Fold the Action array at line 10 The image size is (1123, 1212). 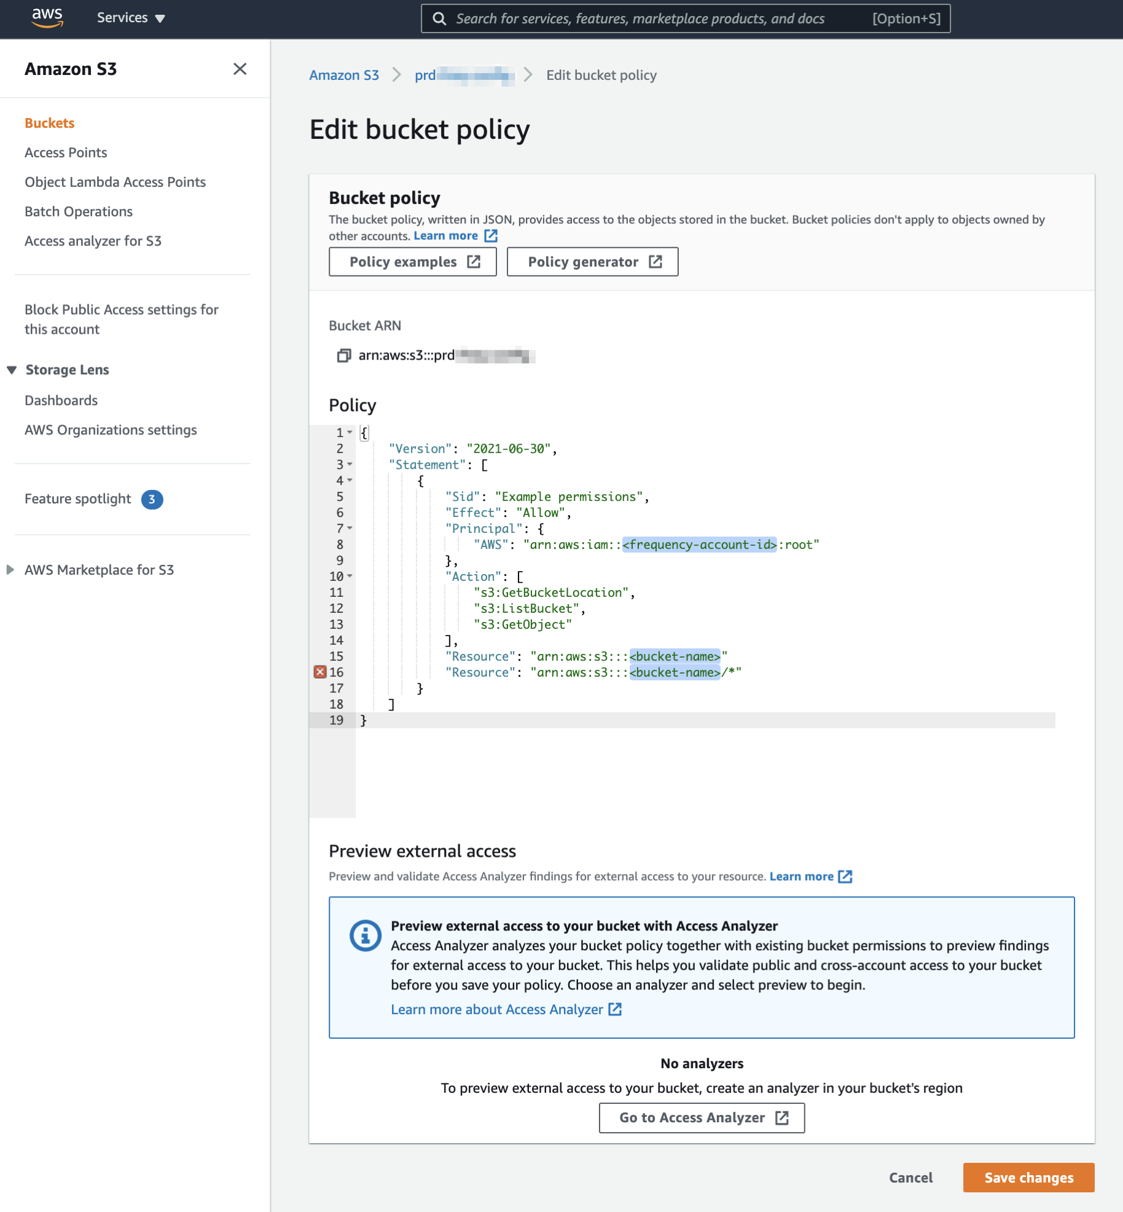[x=350, y=576]
